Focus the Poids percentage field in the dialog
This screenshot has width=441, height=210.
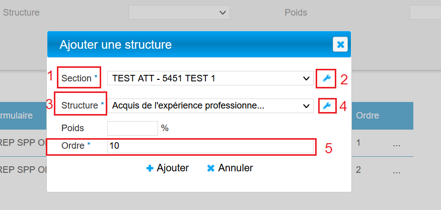tap(132, 128)
